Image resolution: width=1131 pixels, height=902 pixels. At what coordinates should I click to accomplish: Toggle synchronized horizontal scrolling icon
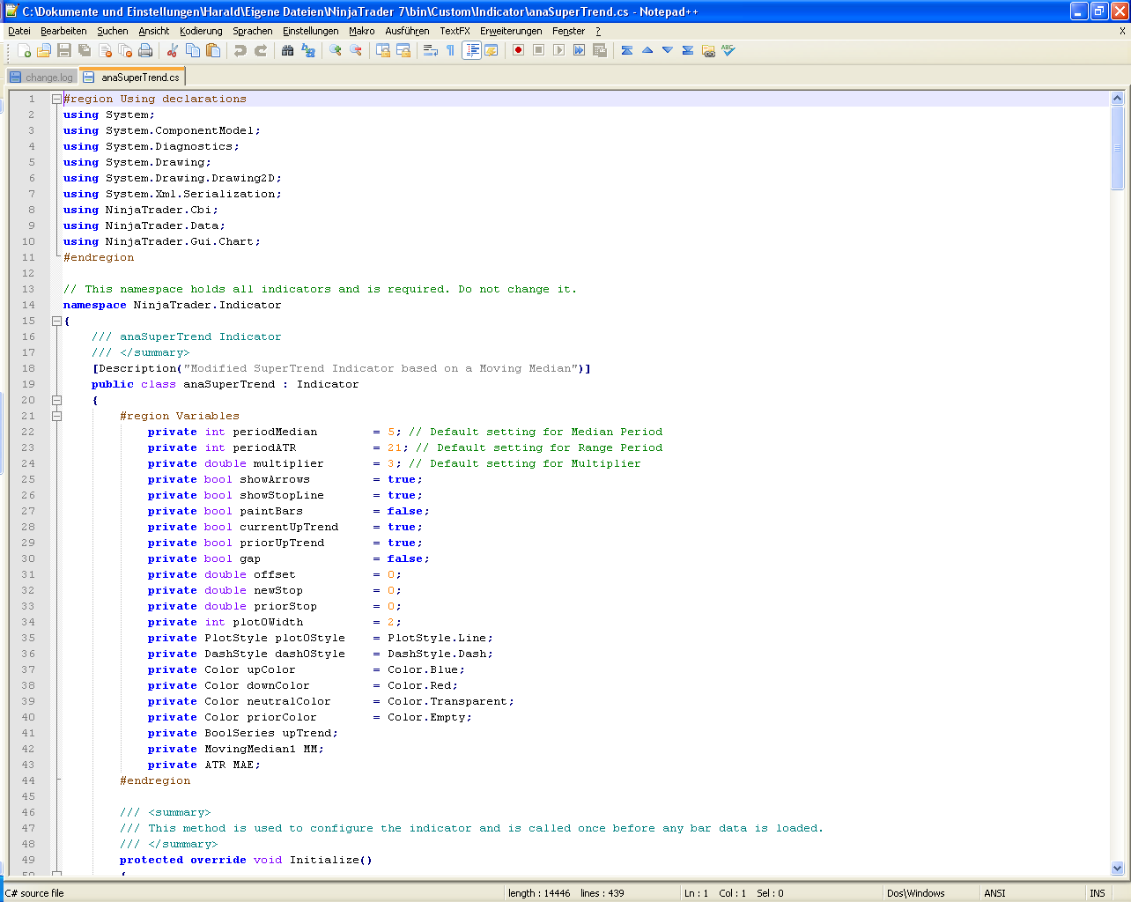click(x=403, y=50)
